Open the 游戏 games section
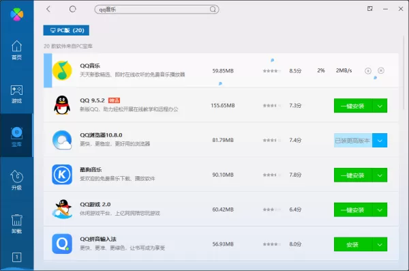This screenshot has height=271, width=409. tap(16, 94)
